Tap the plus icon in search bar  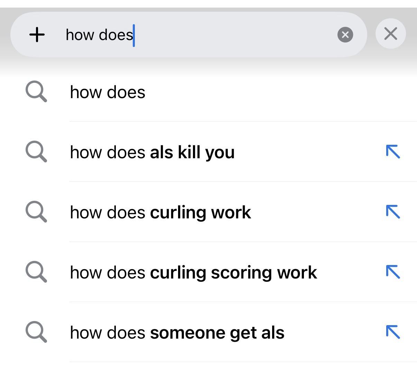click(37, 35)
